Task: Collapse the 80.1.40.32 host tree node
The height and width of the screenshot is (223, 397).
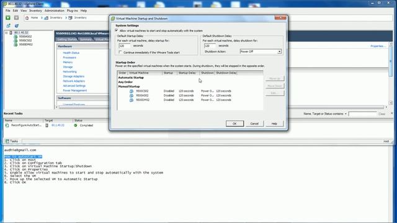Action: coord(6,33)
